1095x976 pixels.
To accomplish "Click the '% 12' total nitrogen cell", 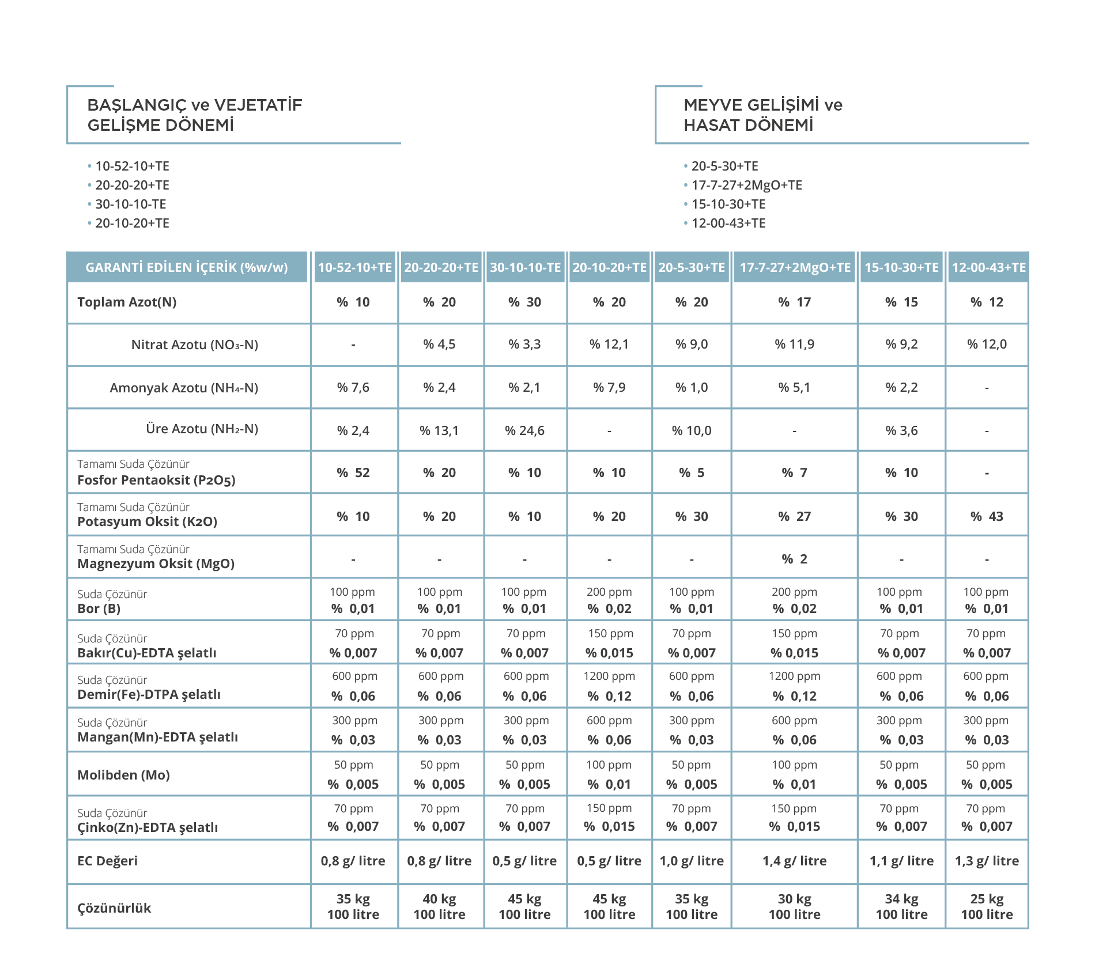I will click(987, 302).
